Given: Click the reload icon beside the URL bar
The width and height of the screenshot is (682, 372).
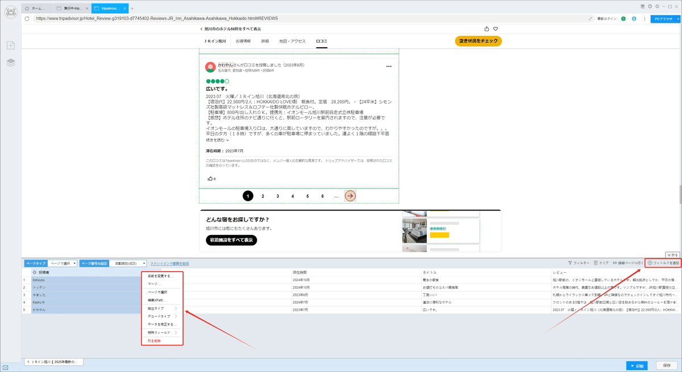Looking at the screenshot, I should pyautogui.click(x=27, y=19).
